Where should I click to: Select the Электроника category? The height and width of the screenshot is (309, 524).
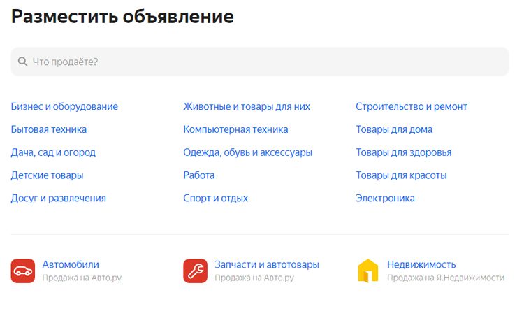pyautogui.click(x=385, y=199)
